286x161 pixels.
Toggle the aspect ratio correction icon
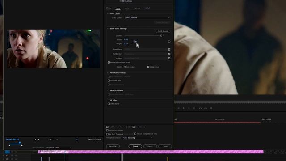tap(77, 140)
